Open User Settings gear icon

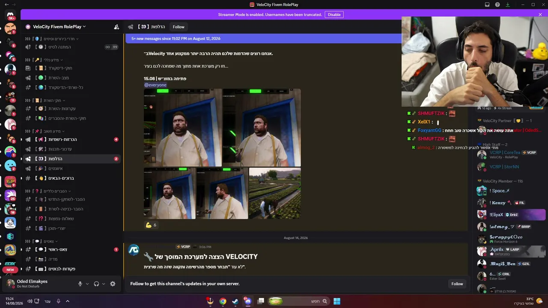(113, 284)
